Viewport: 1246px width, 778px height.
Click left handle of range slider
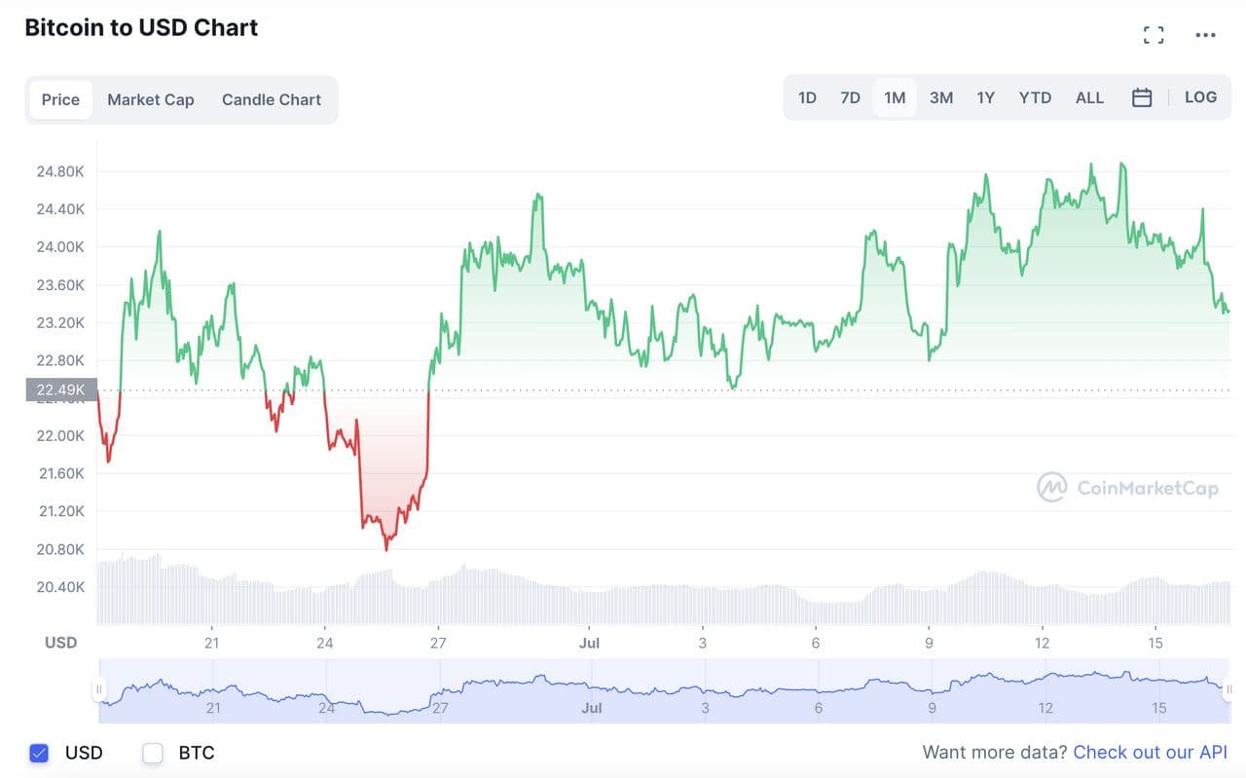(98, 689)
